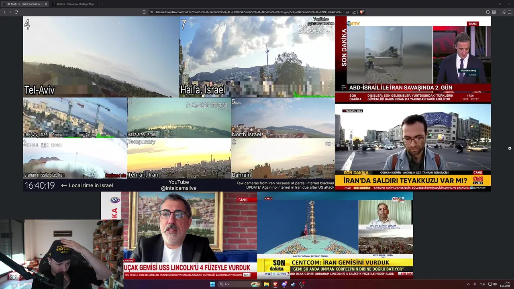The height and width of the screenshot is (289, 514).
Task: Click the Haifa area, Israel camera feed
Action: pyautogui.click(x=179, y=118)
